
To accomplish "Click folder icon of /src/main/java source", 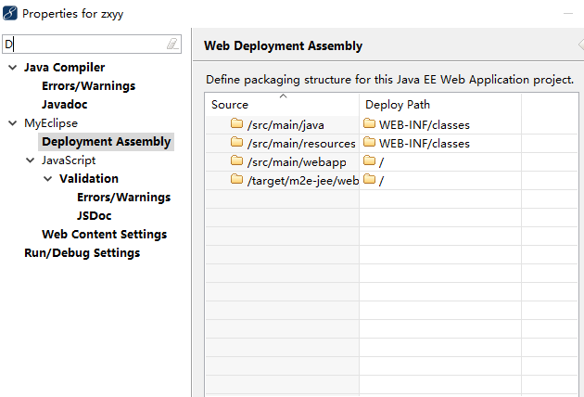I will [236, 123].
